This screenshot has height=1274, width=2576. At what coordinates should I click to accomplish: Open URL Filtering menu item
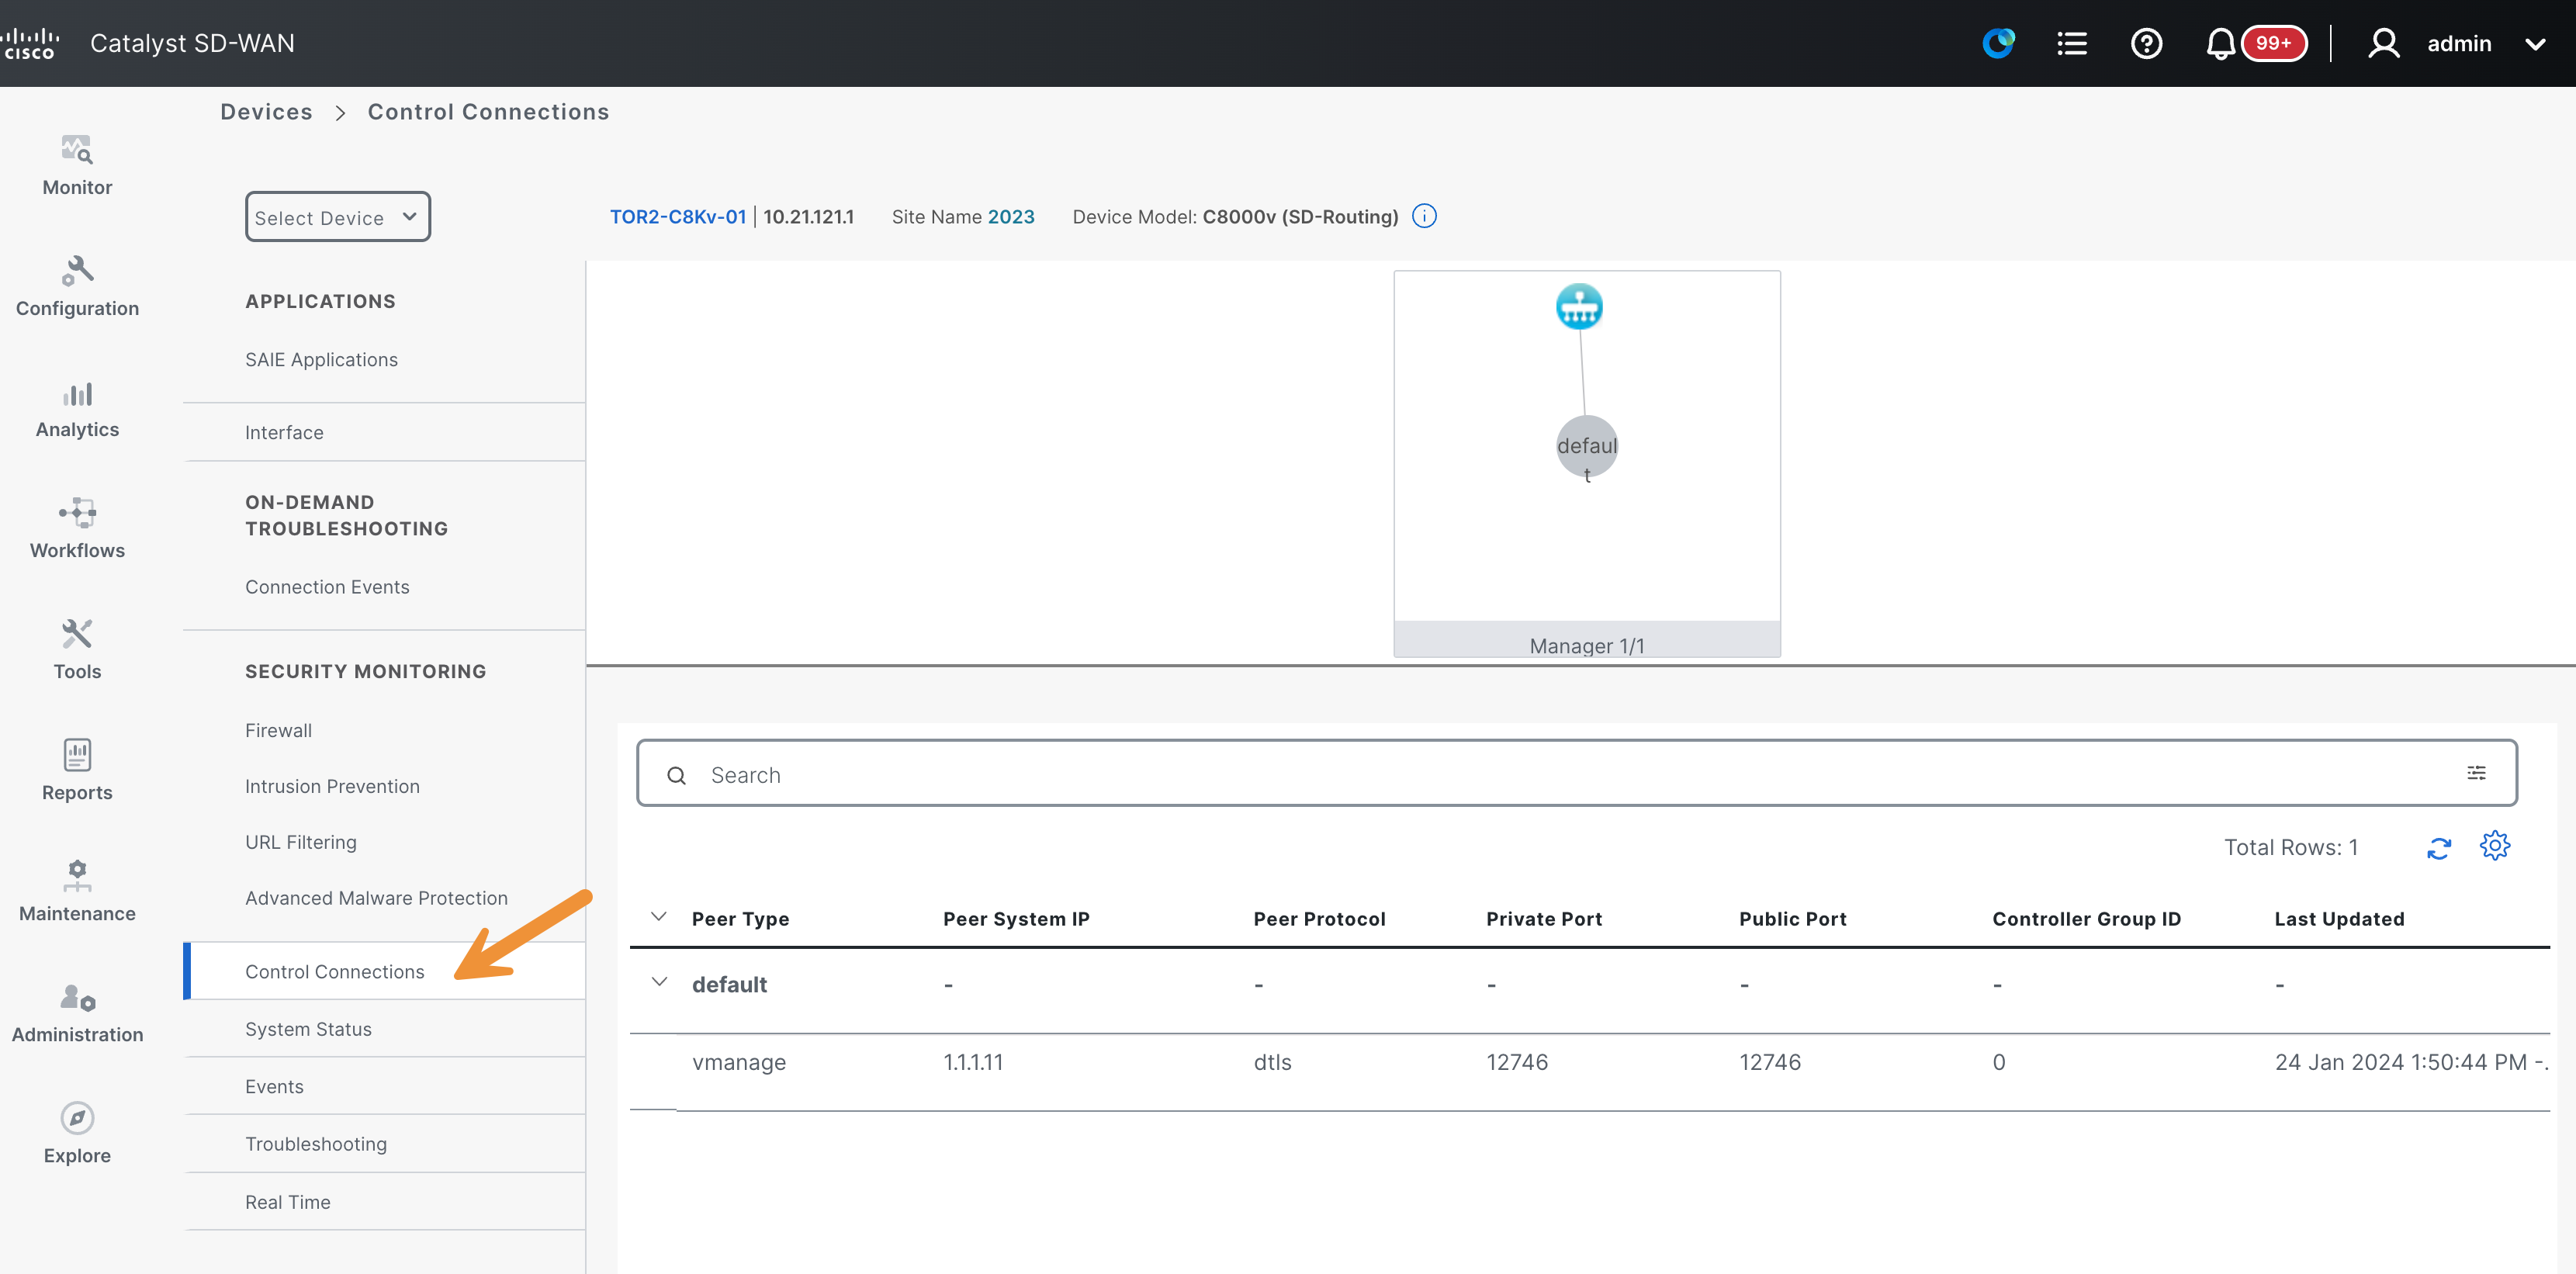click(300, 843)
